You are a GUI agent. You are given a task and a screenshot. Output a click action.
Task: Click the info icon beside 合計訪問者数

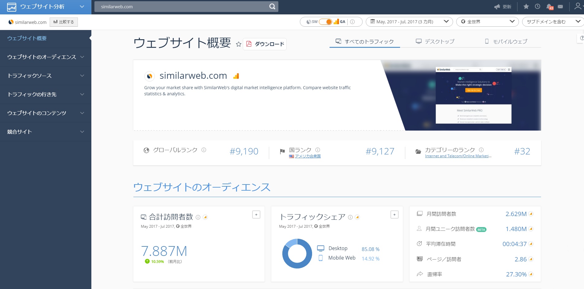pyautogui.click(x=198, y=217)
